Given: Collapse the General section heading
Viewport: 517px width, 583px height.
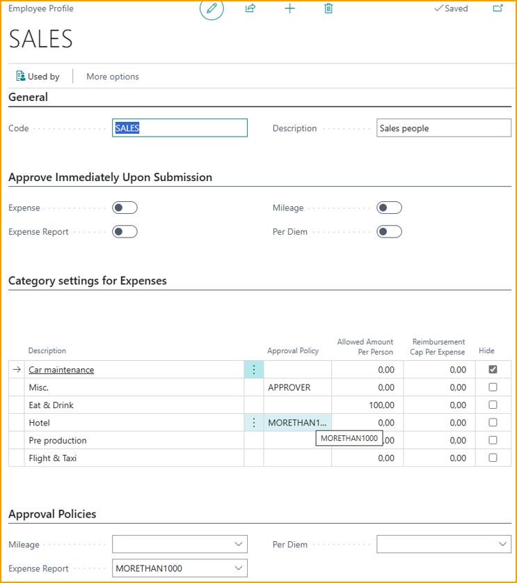Looking at the screenshot, I should [x=29, y=98].
